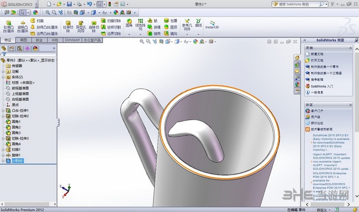Open the 钣金 sheet metal tab
Image resolution: width=359 pixels, height=212 pixels.
(39, 40)
